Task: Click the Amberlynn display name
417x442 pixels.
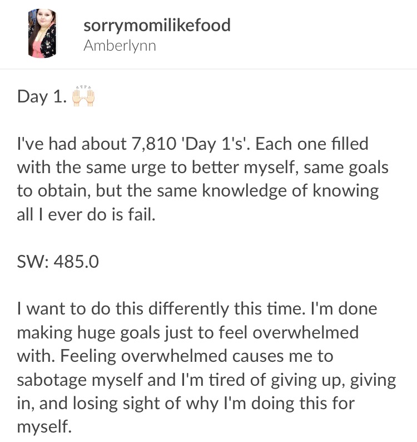Action: (120, 46)
